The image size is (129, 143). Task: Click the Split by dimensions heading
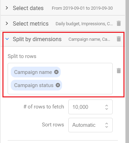(x=37, y=39)
